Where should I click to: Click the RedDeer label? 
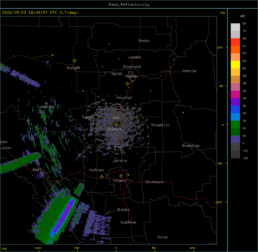(132, 76)
